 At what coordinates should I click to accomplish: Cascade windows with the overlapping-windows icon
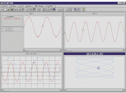pos(75,9)
